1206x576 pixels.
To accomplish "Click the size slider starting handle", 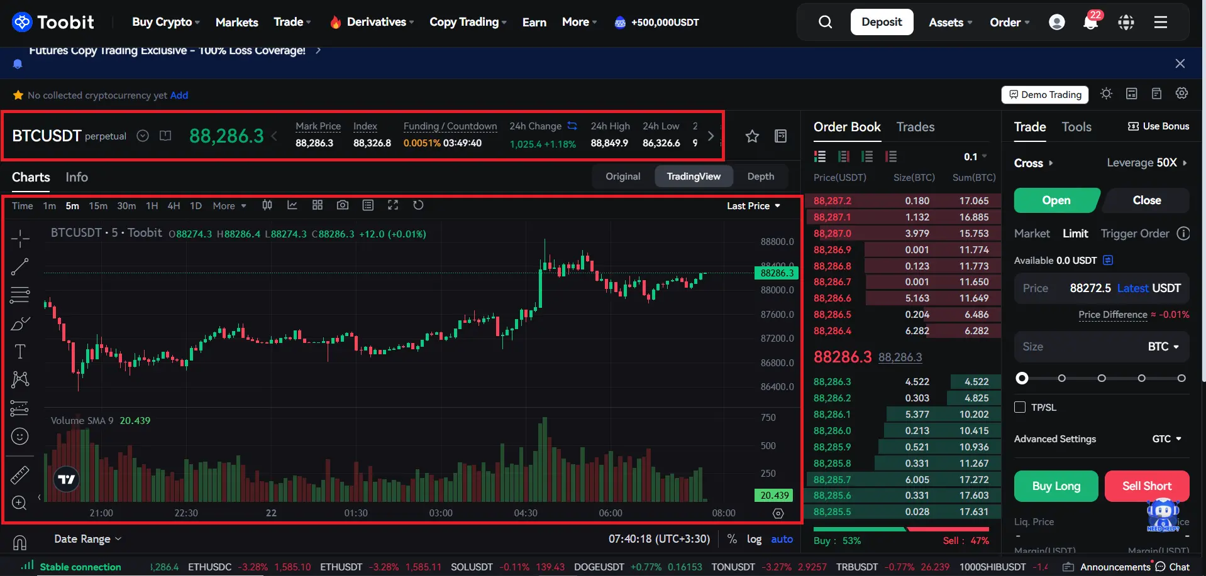I will pyautogui.click(x=1022, y=378).
